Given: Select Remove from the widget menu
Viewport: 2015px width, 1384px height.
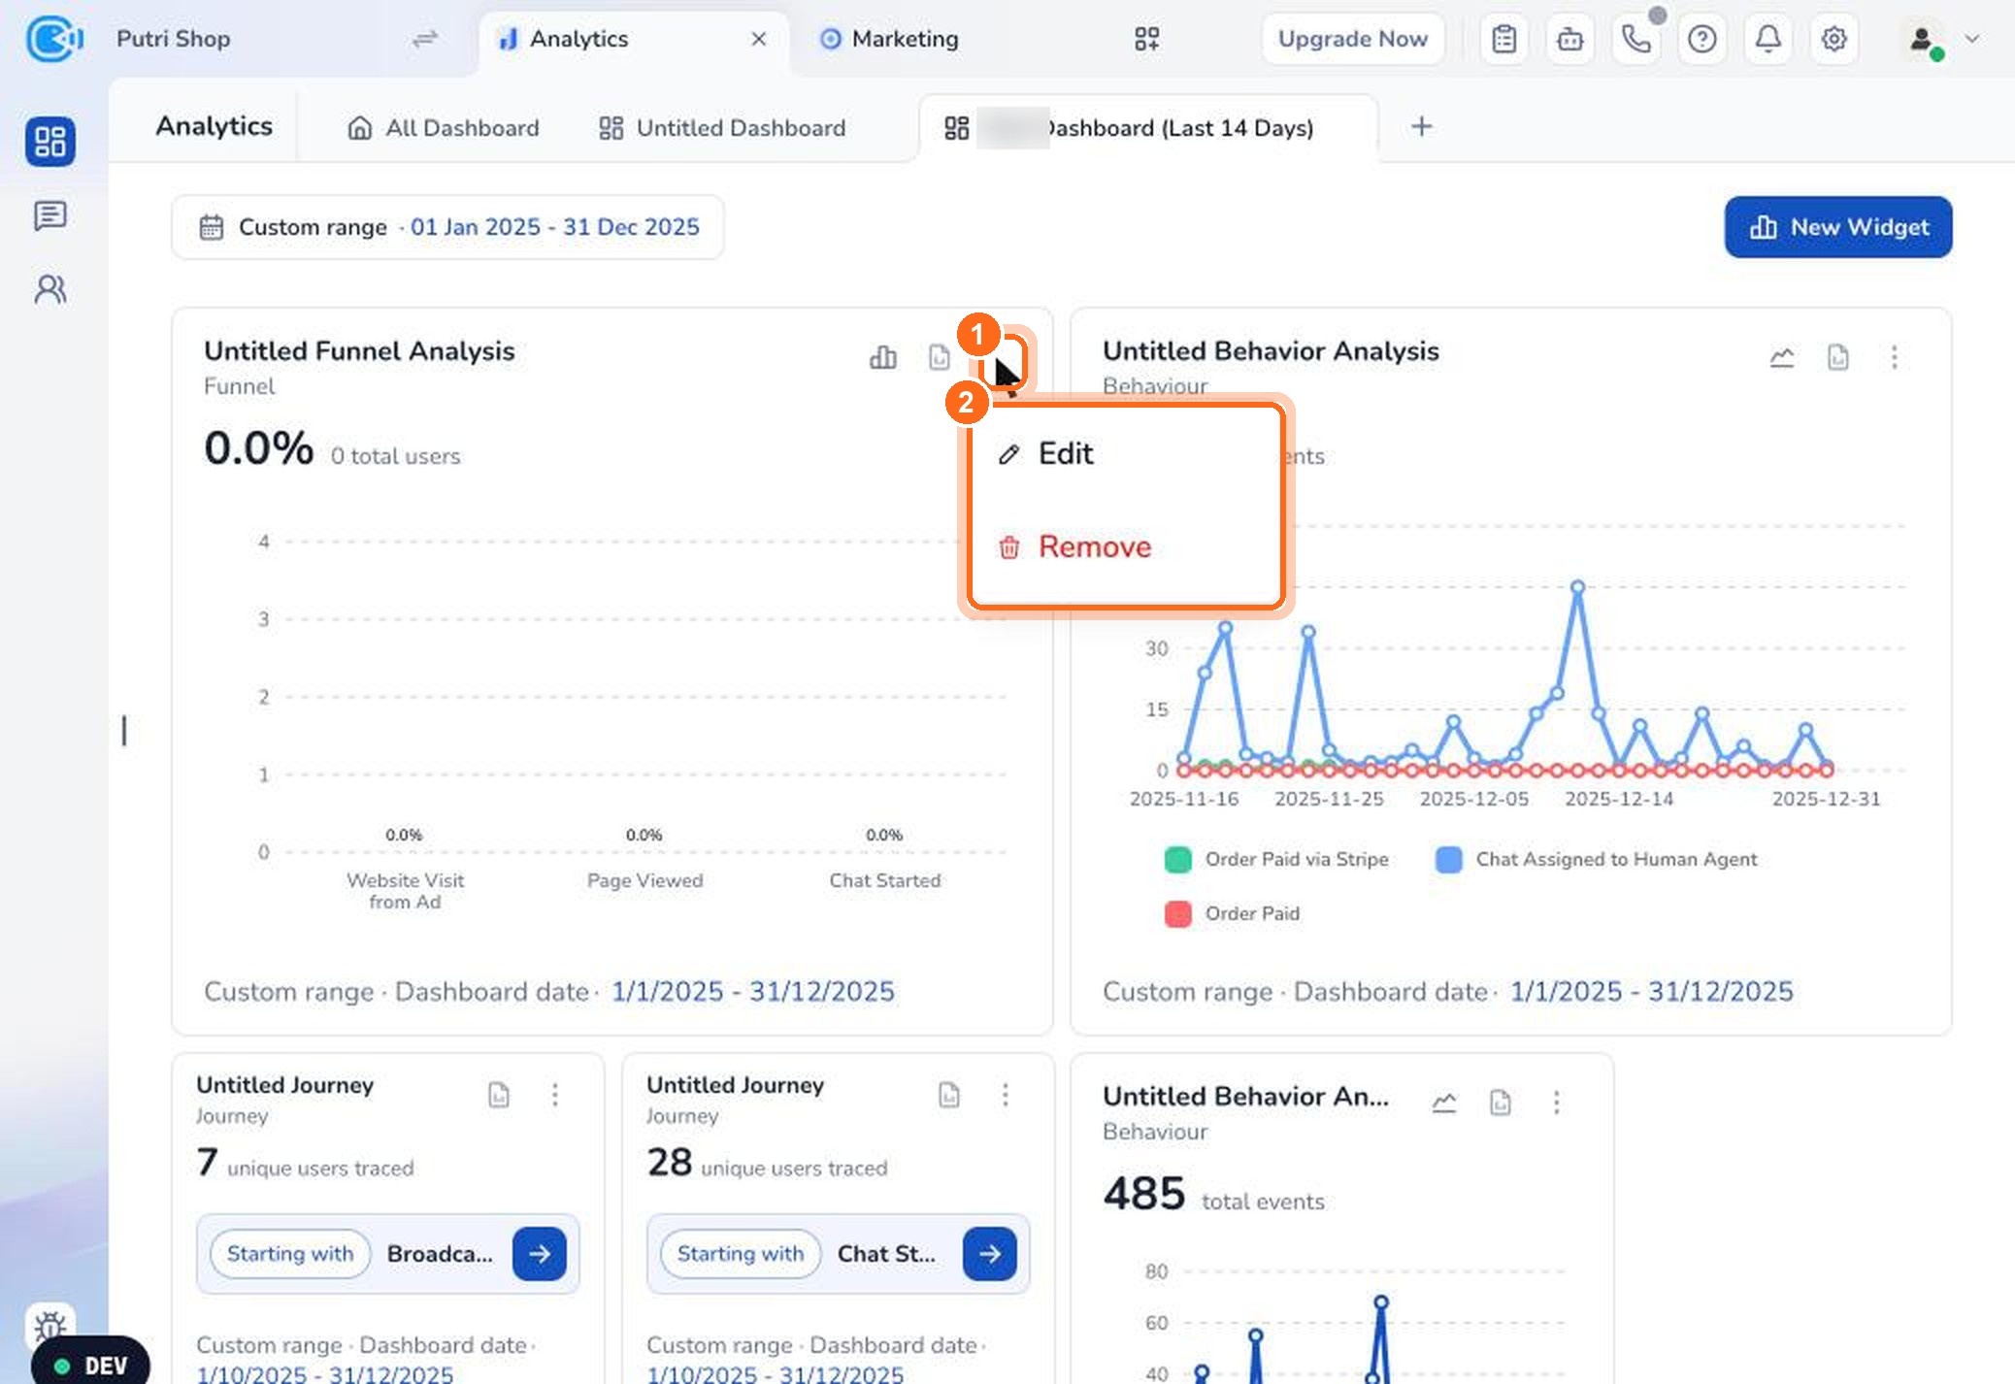Looking at the screenshot, I should [1126, 546].
